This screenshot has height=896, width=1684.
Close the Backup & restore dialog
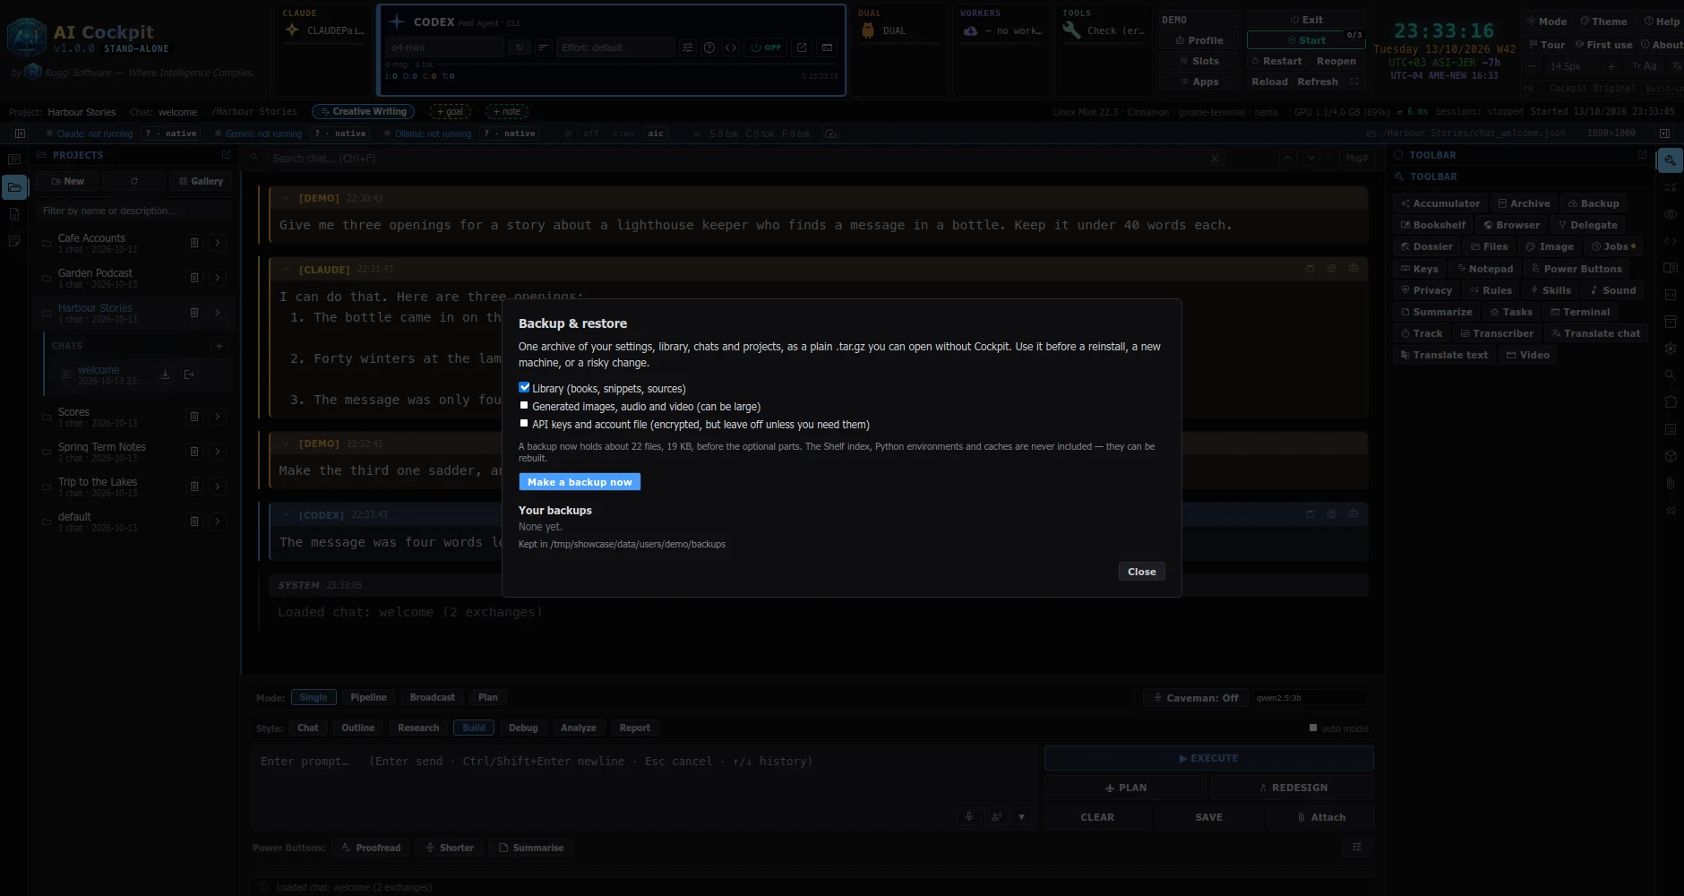pos(1141,572)
